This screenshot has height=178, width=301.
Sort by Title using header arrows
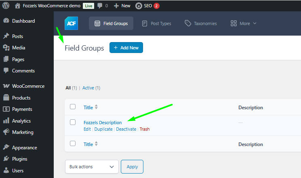tap(96, 107)
